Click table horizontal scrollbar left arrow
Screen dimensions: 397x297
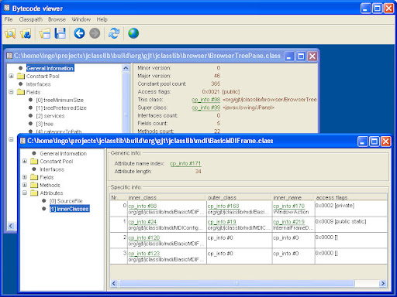(x=114, y=283)
